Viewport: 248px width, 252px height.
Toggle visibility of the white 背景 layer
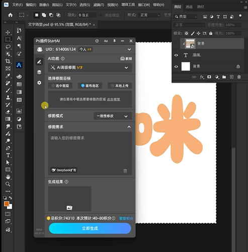(x=176, y=67)
